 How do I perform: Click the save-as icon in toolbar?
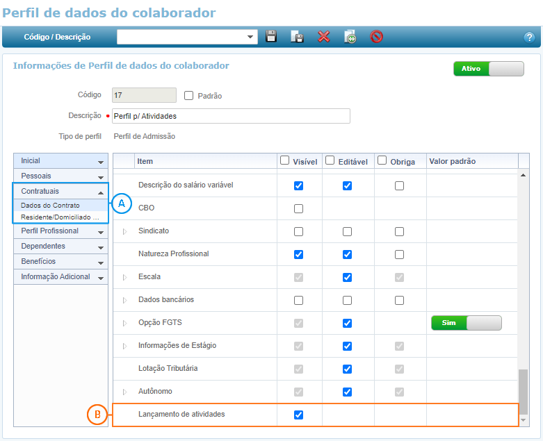click(297, 37)
